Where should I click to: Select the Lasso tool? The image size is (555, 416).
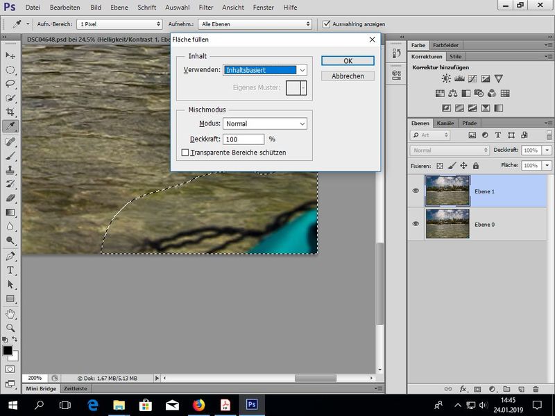click(10, 83)
